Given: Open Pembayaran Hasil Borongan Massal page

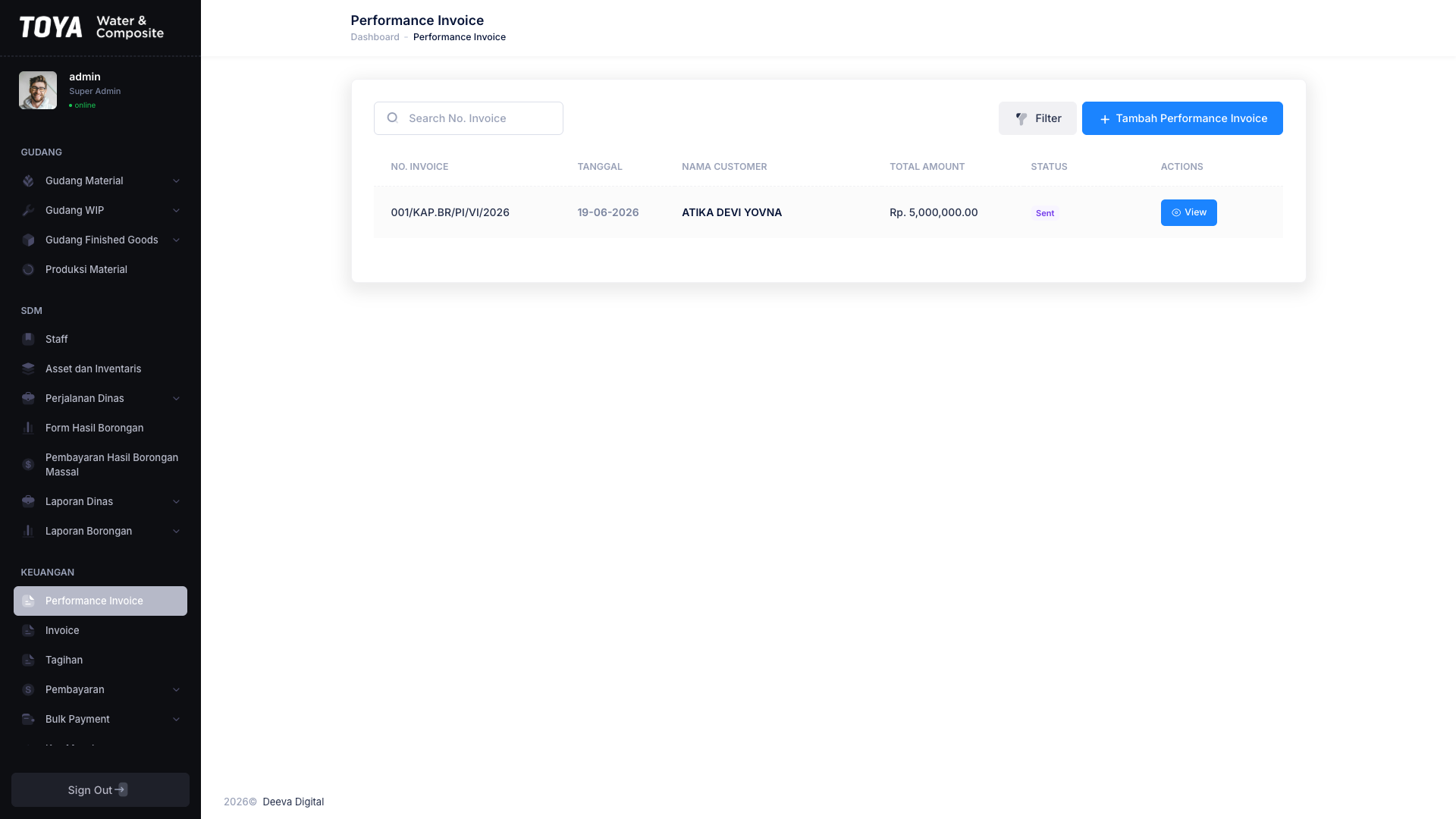Looking at the screenshot, I should click(100, 464).
